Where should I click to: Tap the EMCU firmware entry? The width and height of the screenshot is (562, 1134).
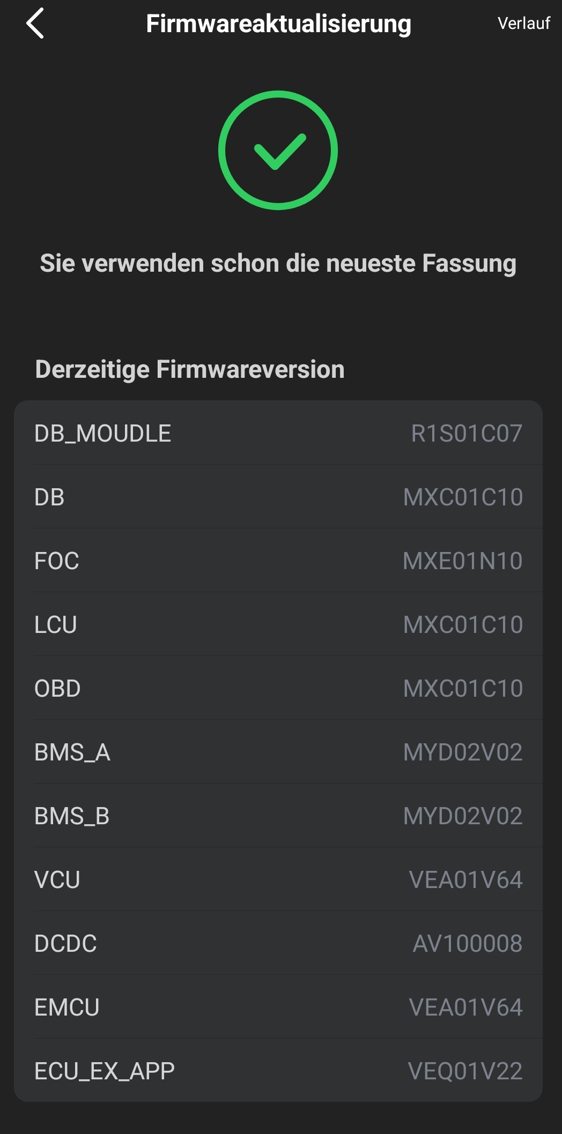[278, 1007]
